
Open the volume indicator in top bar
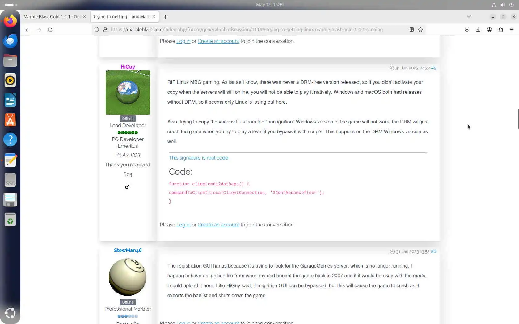[503, 5]
